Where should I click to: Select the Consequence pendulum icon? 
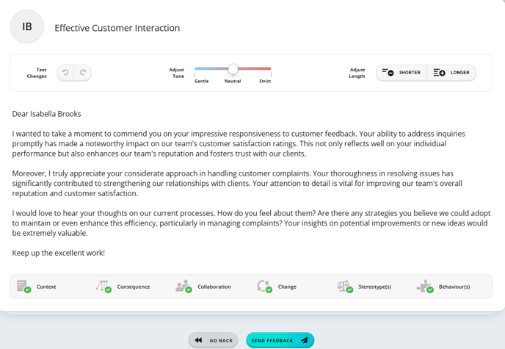click(103, 286)
